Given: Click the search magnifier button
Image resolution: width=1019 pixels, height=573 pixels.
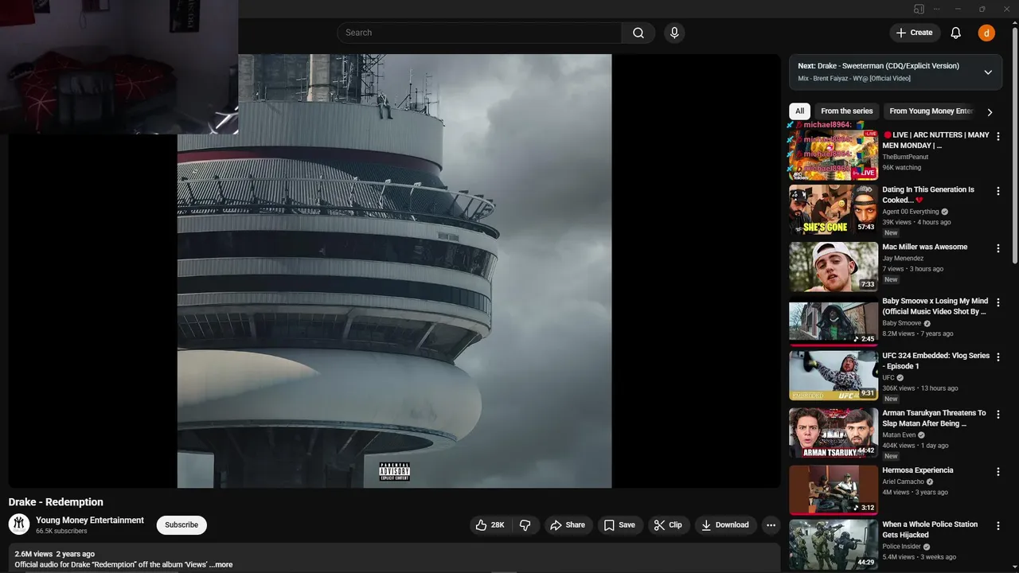Looking at the screenshot, I should [x=638, y=33].
